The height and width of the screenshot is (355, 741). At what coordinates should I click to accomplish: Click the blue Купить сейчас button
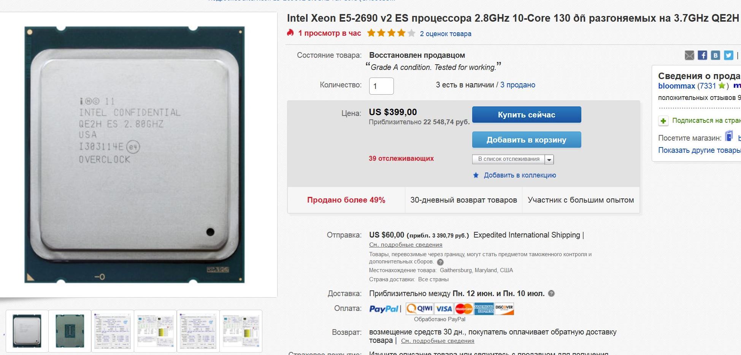click(527, 115)
